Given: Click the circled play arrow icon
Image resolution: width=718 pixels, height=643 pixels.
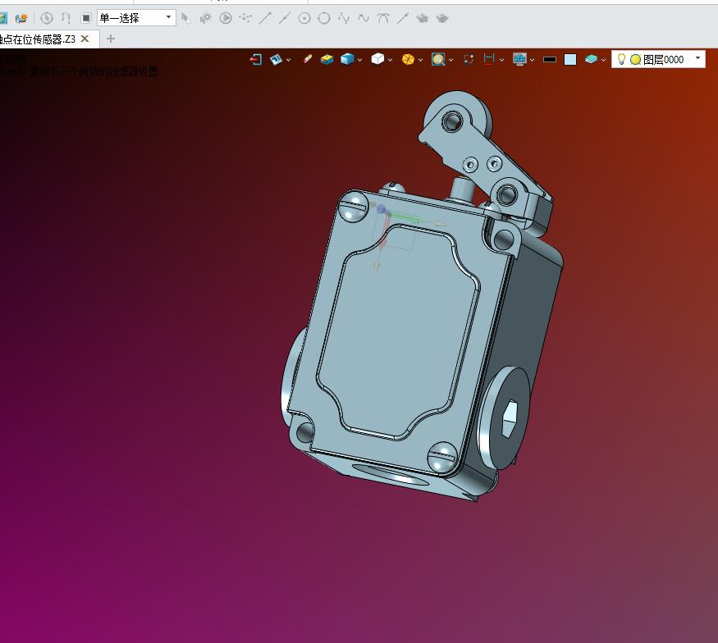Looking at the screenshot, I should pos(226,18).
